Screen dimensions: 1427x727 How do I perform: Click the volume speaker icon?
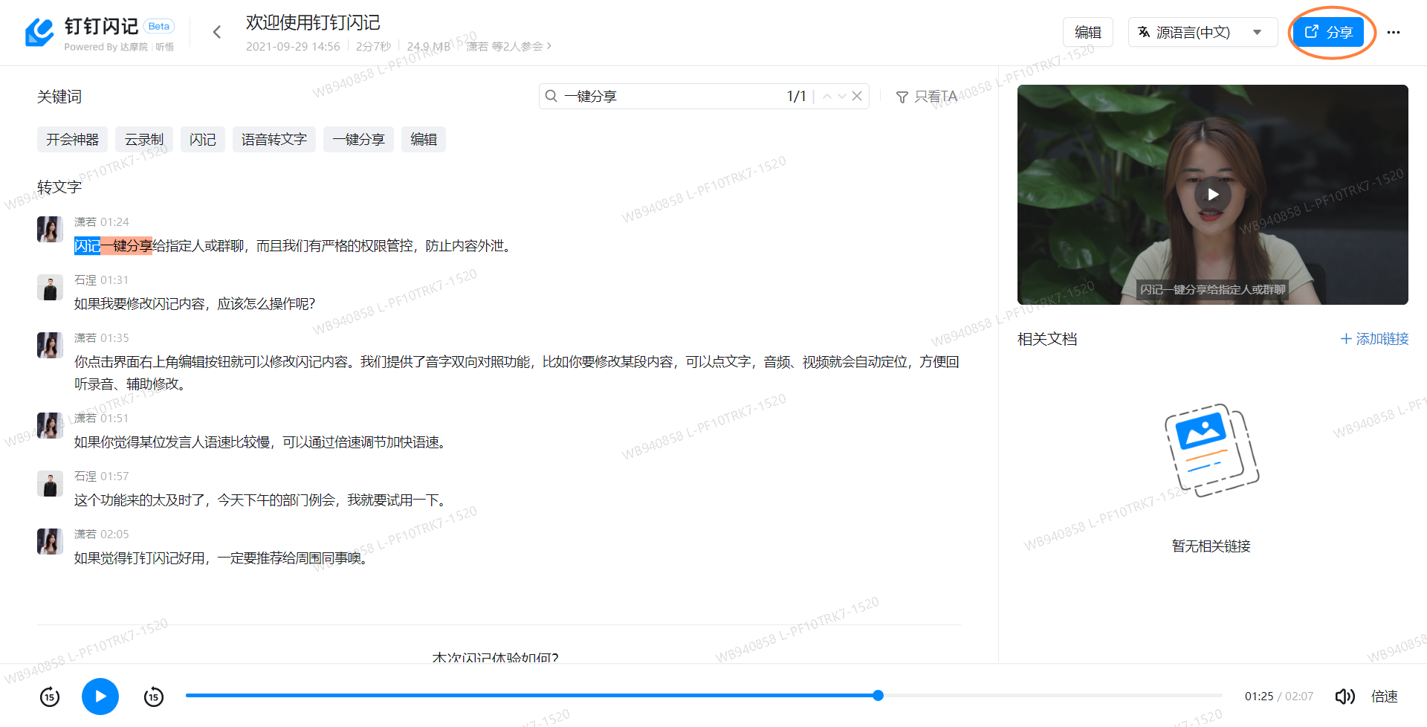click(1345, 696)
